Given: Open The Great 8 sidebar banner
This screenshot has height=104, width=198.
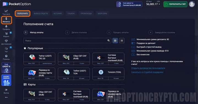Looking at the screenshot, I should click(x=6, y=68).
